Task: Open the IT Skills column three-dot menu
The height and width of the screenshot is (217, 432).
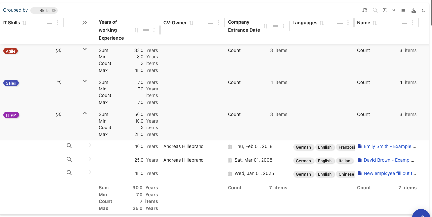Action: tap(58, 23)
